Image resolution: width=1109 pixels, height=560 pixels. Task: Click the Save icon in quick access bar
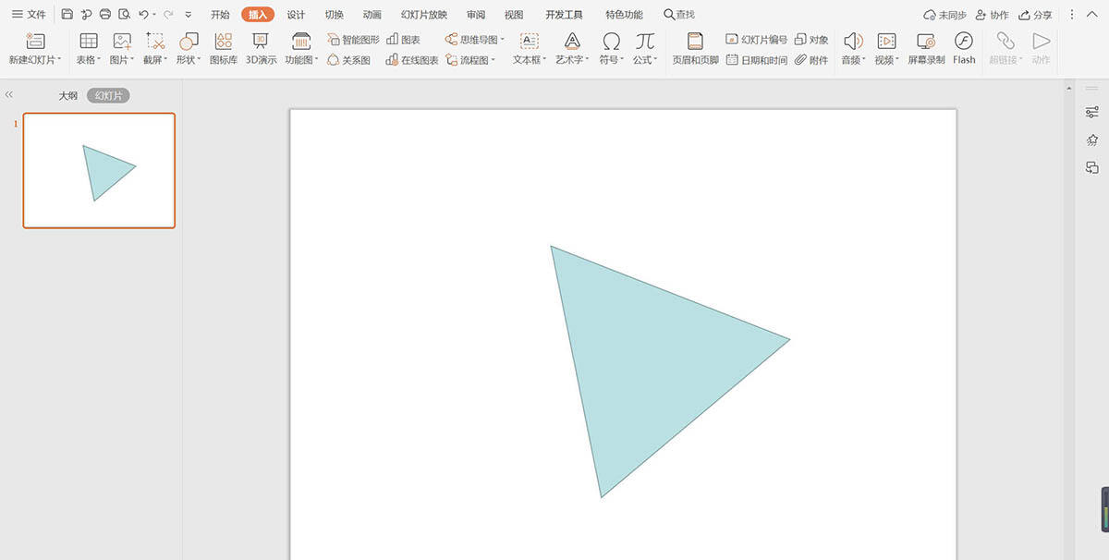(x=67, y=15)
